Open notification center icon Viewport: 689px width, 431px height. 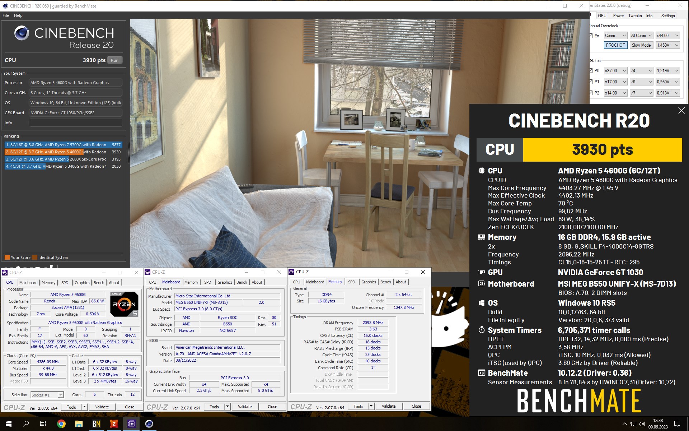(677, 424)
